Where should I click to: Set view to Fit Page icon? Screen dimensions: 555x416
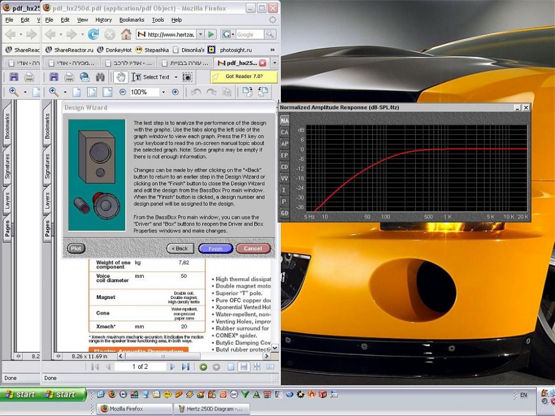coord(92,92)
